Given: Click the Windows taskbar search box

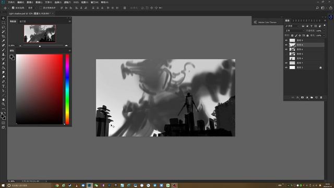Looking at the screenshot, I should tap(29, 185).
